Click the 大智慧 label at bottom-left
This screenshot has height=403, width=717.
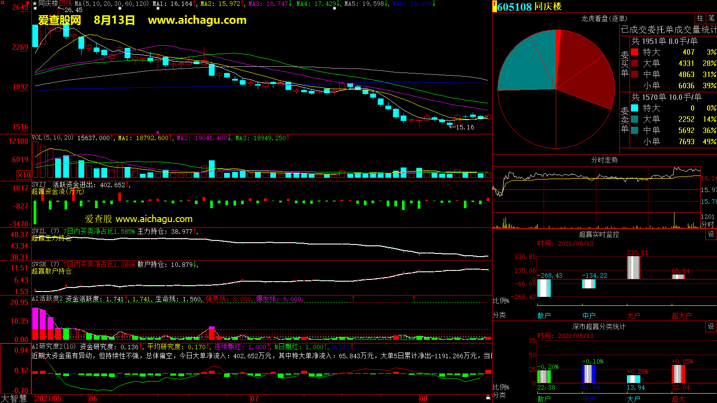point(14,398)
